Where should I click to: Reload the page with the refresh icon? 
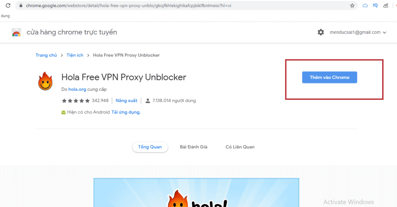[x=8, y=5]
